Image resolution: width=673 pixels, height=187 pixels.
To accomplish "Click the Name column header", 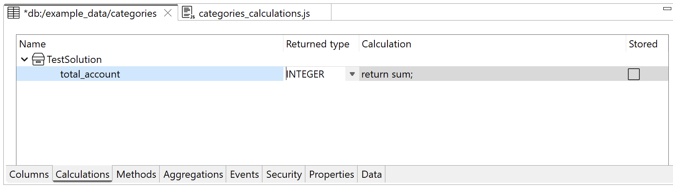I will [150, 44].
